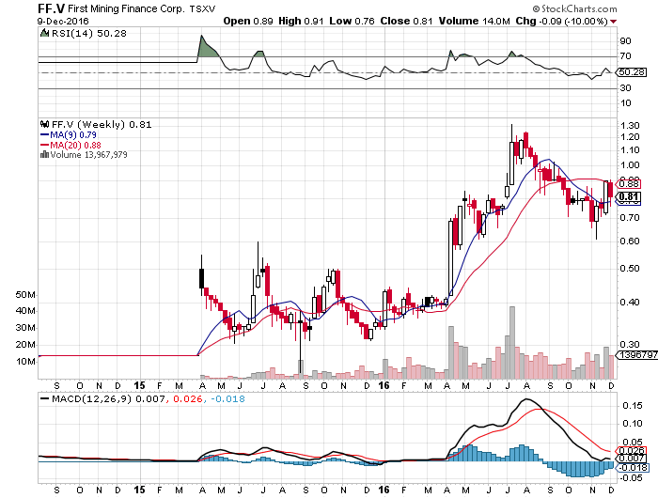The height and width of the screenshot is (498, 658).
Task: Click the red down-arrow change indicator
Action: point(614,22)
